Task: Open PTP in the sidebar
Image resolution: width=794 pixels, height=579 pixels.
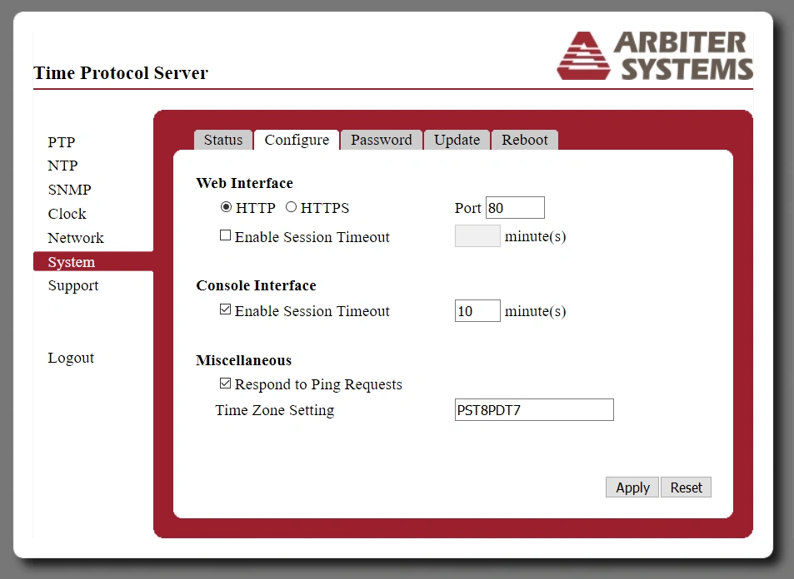Action: (61, 142)
